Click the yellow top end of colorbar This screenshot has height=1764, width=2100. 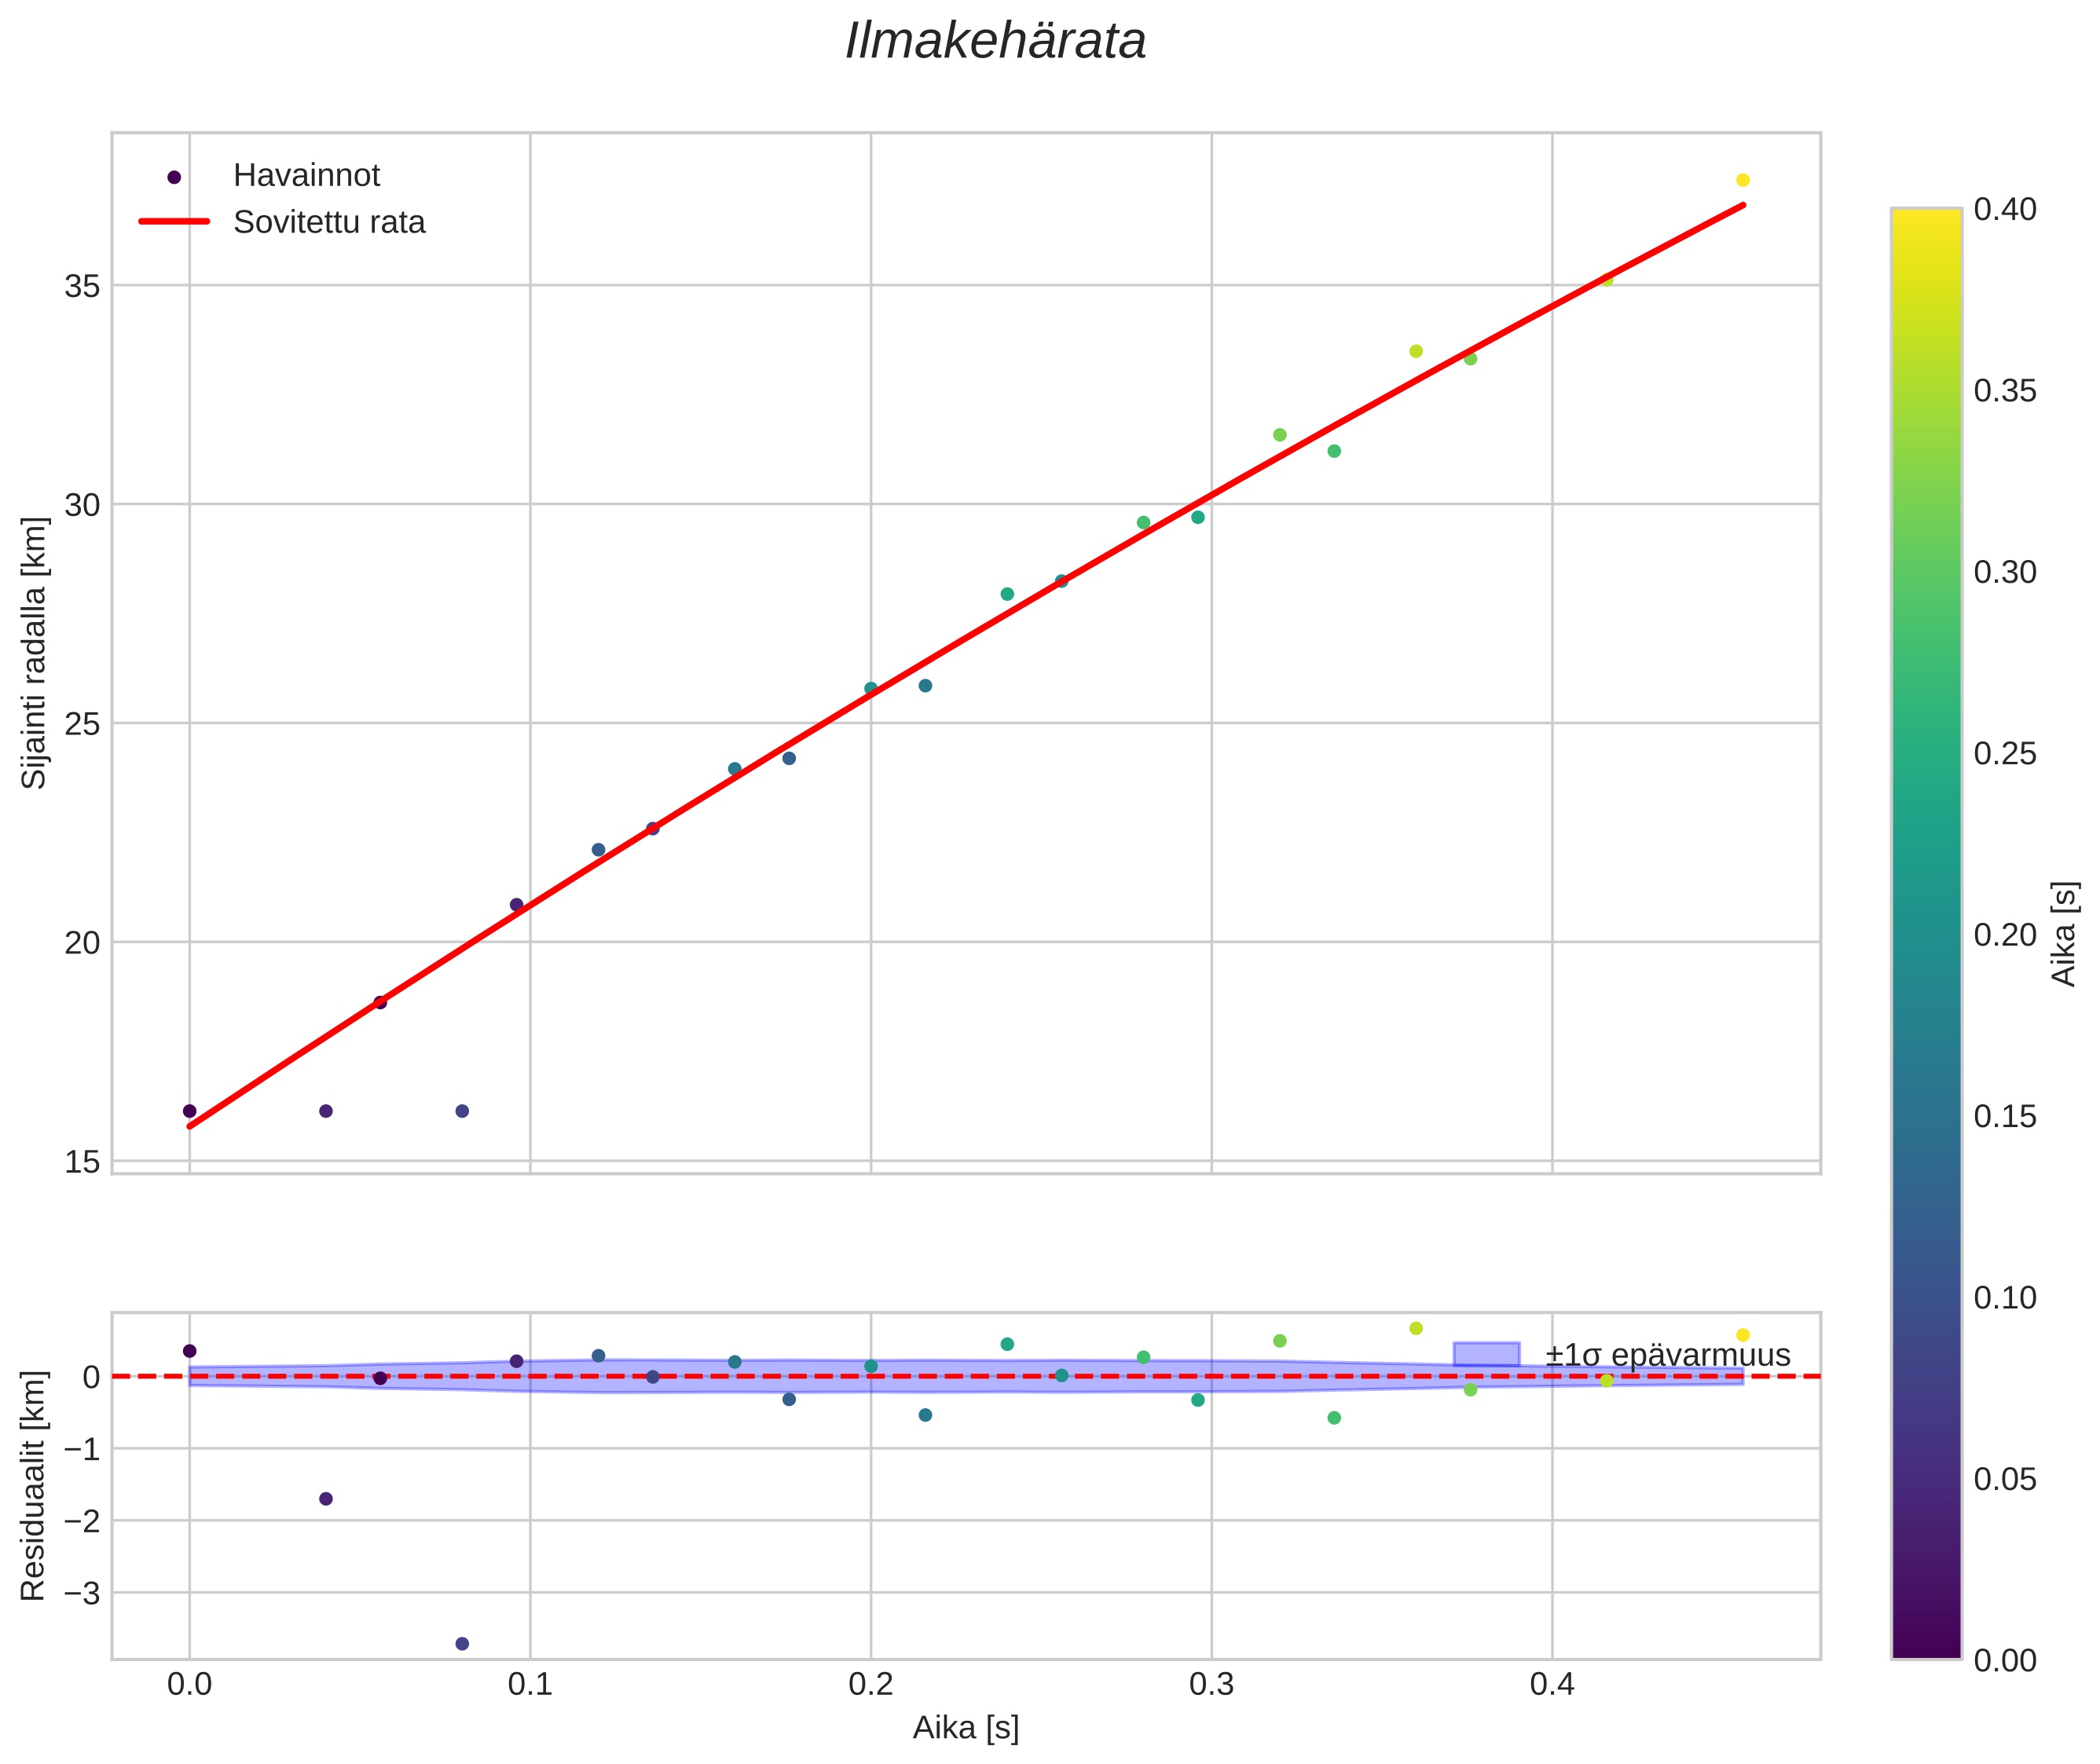pyautogui.click(x=1926, y=220)
